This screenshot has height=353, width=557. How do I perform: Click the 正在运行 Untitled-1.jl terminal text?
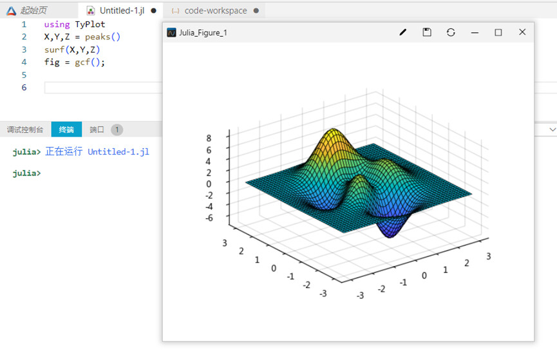click(97, 151)
